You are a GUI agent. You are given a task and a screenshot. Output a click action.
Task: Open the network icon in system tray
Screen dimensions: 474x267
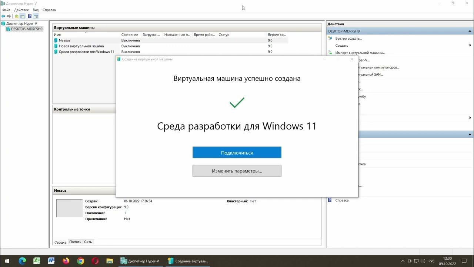point(416,261)
